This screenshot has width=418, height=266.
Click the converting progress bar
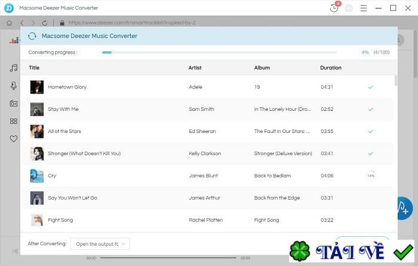pos(219,52)
